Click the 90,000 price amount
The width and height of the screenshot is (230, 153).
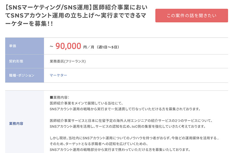(x=68, y=46)
